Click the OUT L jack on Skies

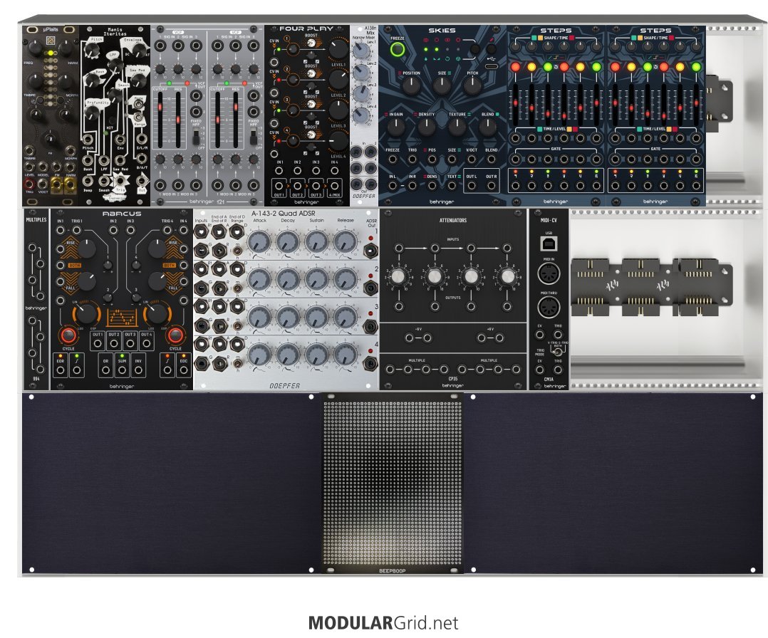(x=471, y=186)
